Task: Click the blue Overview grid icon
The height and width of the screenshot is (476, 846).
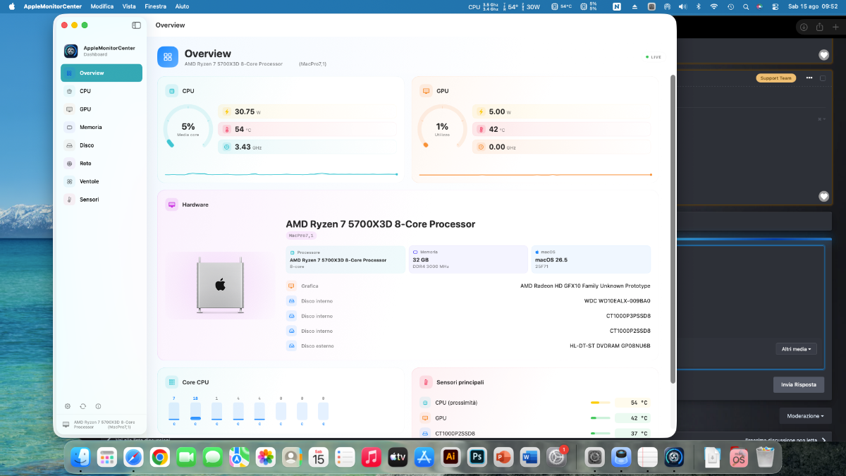Action: click(x=168, y=57)
